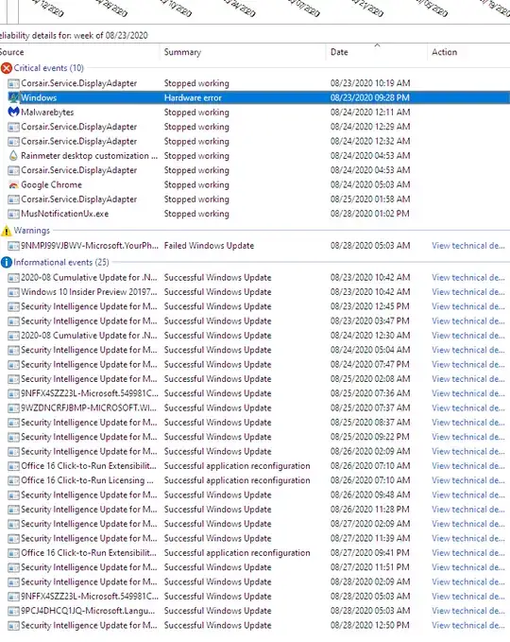This screenshot has height=642, width=510.
Task: Click the date 08/28/2020 02:09 AM
Action: click(x=369, y=581)
